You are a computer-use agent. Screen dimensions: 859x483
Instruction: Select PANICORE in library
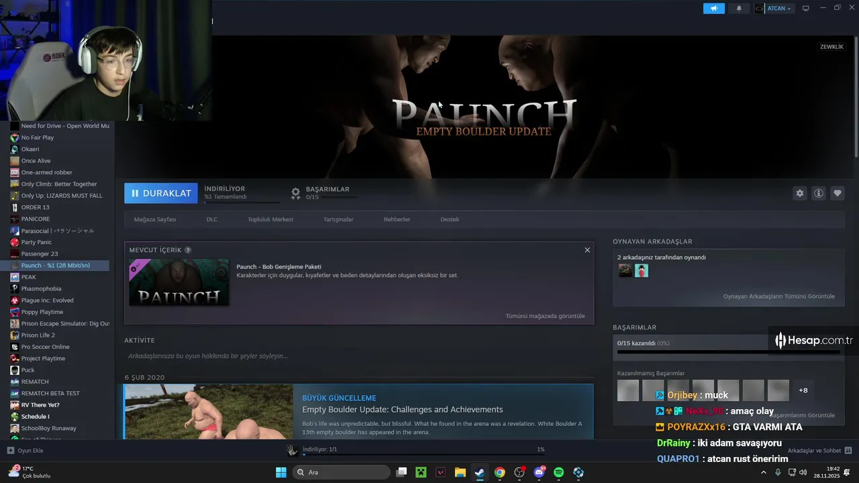pos(60,219)
